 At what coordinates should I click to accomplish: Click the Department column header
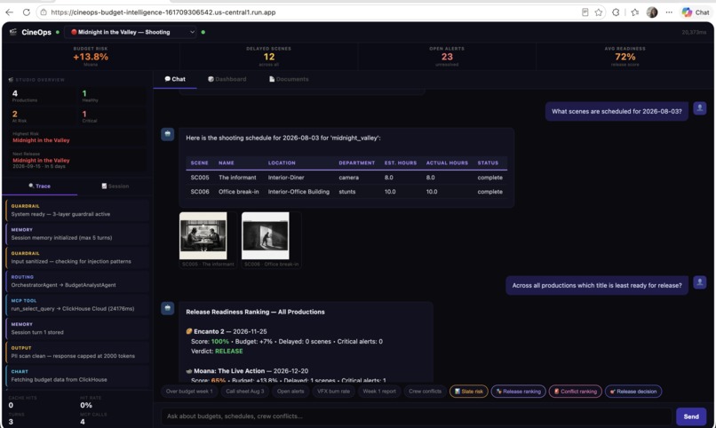(x=356, y=162)
